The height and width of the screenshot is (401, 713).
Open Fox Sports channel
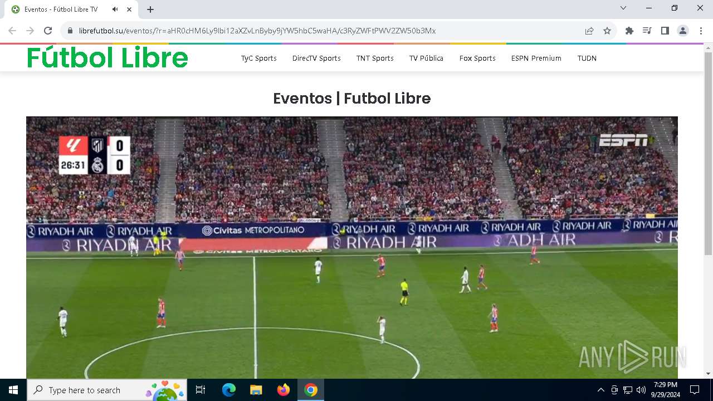477,58
